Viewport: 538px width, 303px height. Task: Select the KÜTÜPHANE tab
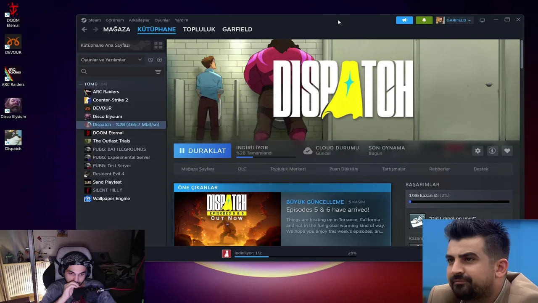[x=156, y=29]
